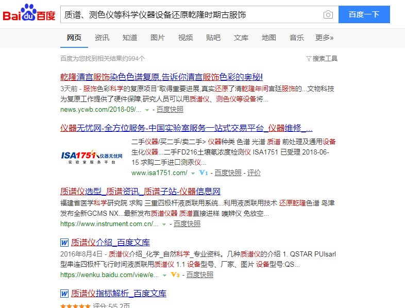
Task: Click 评价 link for ISA1751 result
Action: point(254,173)
